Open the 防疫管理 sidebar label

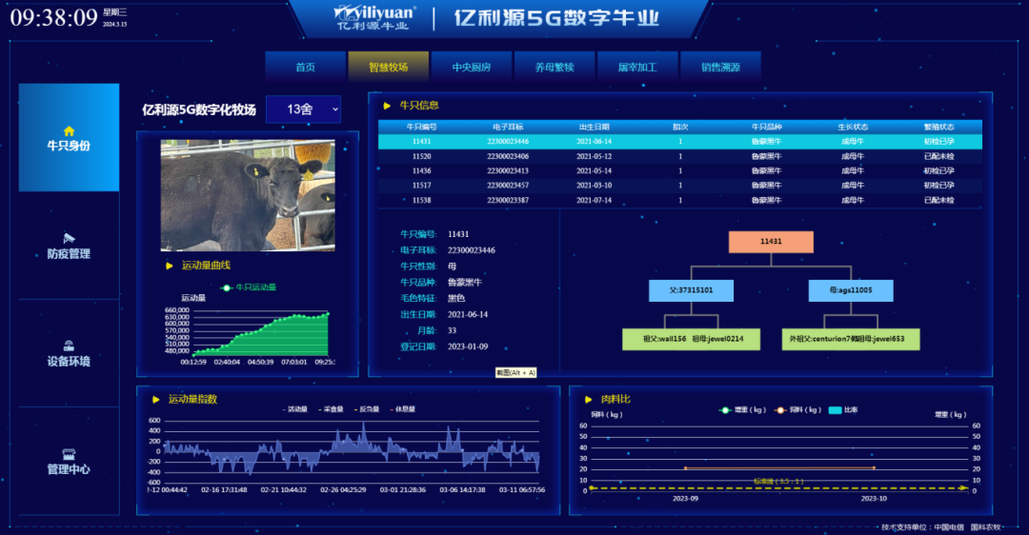(x=69, y=254)
